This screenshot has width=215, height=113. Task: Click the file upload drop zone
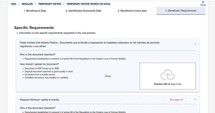tap(167, 76)
